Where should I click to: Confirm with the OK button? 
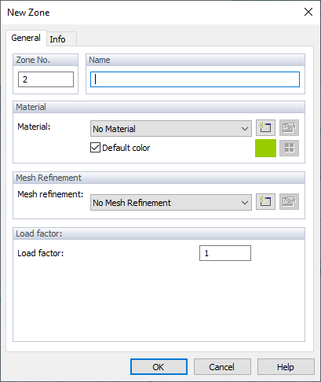tap(159, 367)
